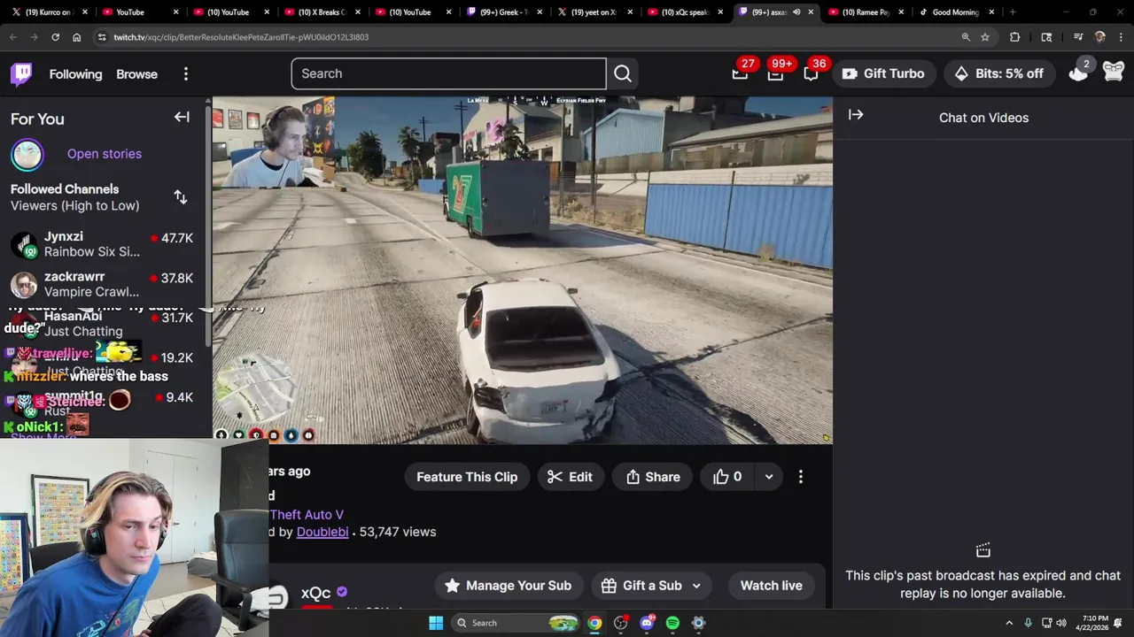This screenshot has width=1134, height=637.
Task: Reload the page in Chrome
Action: click(55, 37)
